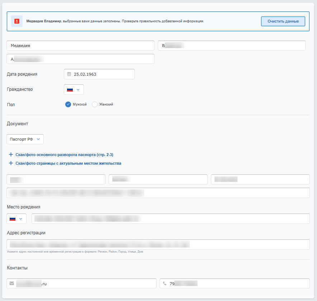Expand the birthplace country dropdown chevron
The height and width of the screenshot is (301, 317).
[21, 219]
